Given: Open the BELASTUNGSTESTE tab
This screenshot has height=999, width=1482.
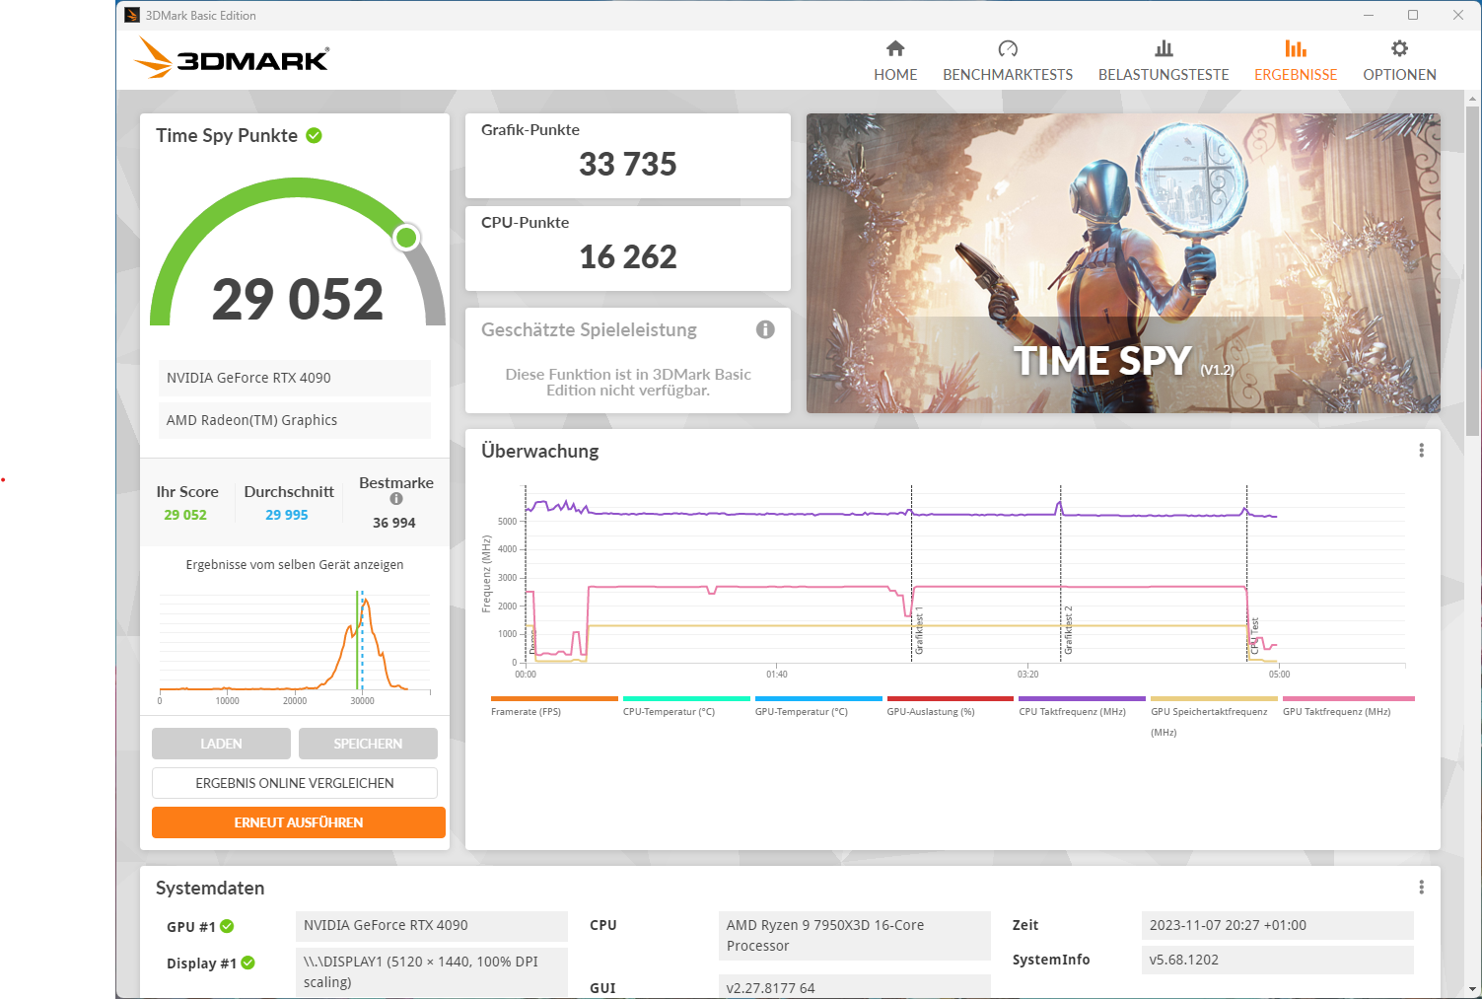Looking at the screenshot, I should click(1164, 61).
